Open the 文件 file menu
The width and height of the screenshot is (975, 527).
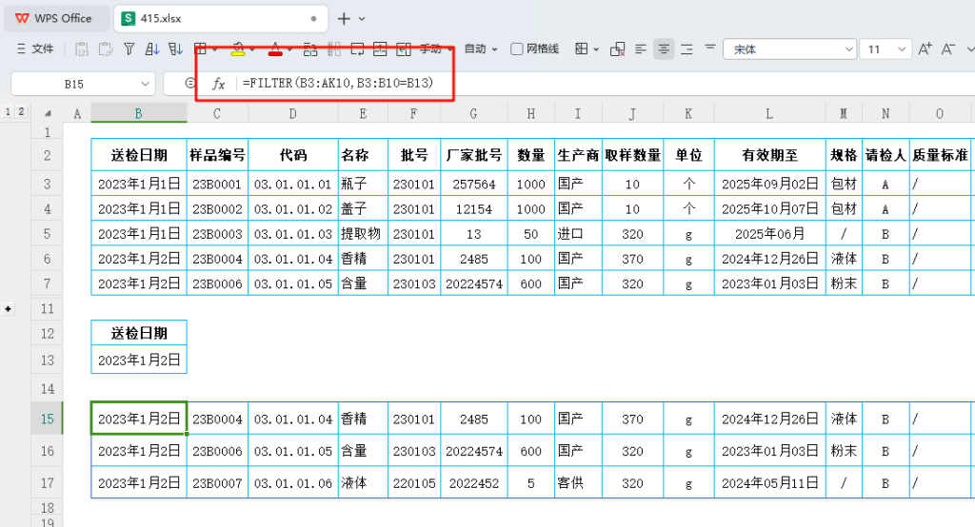36,49
